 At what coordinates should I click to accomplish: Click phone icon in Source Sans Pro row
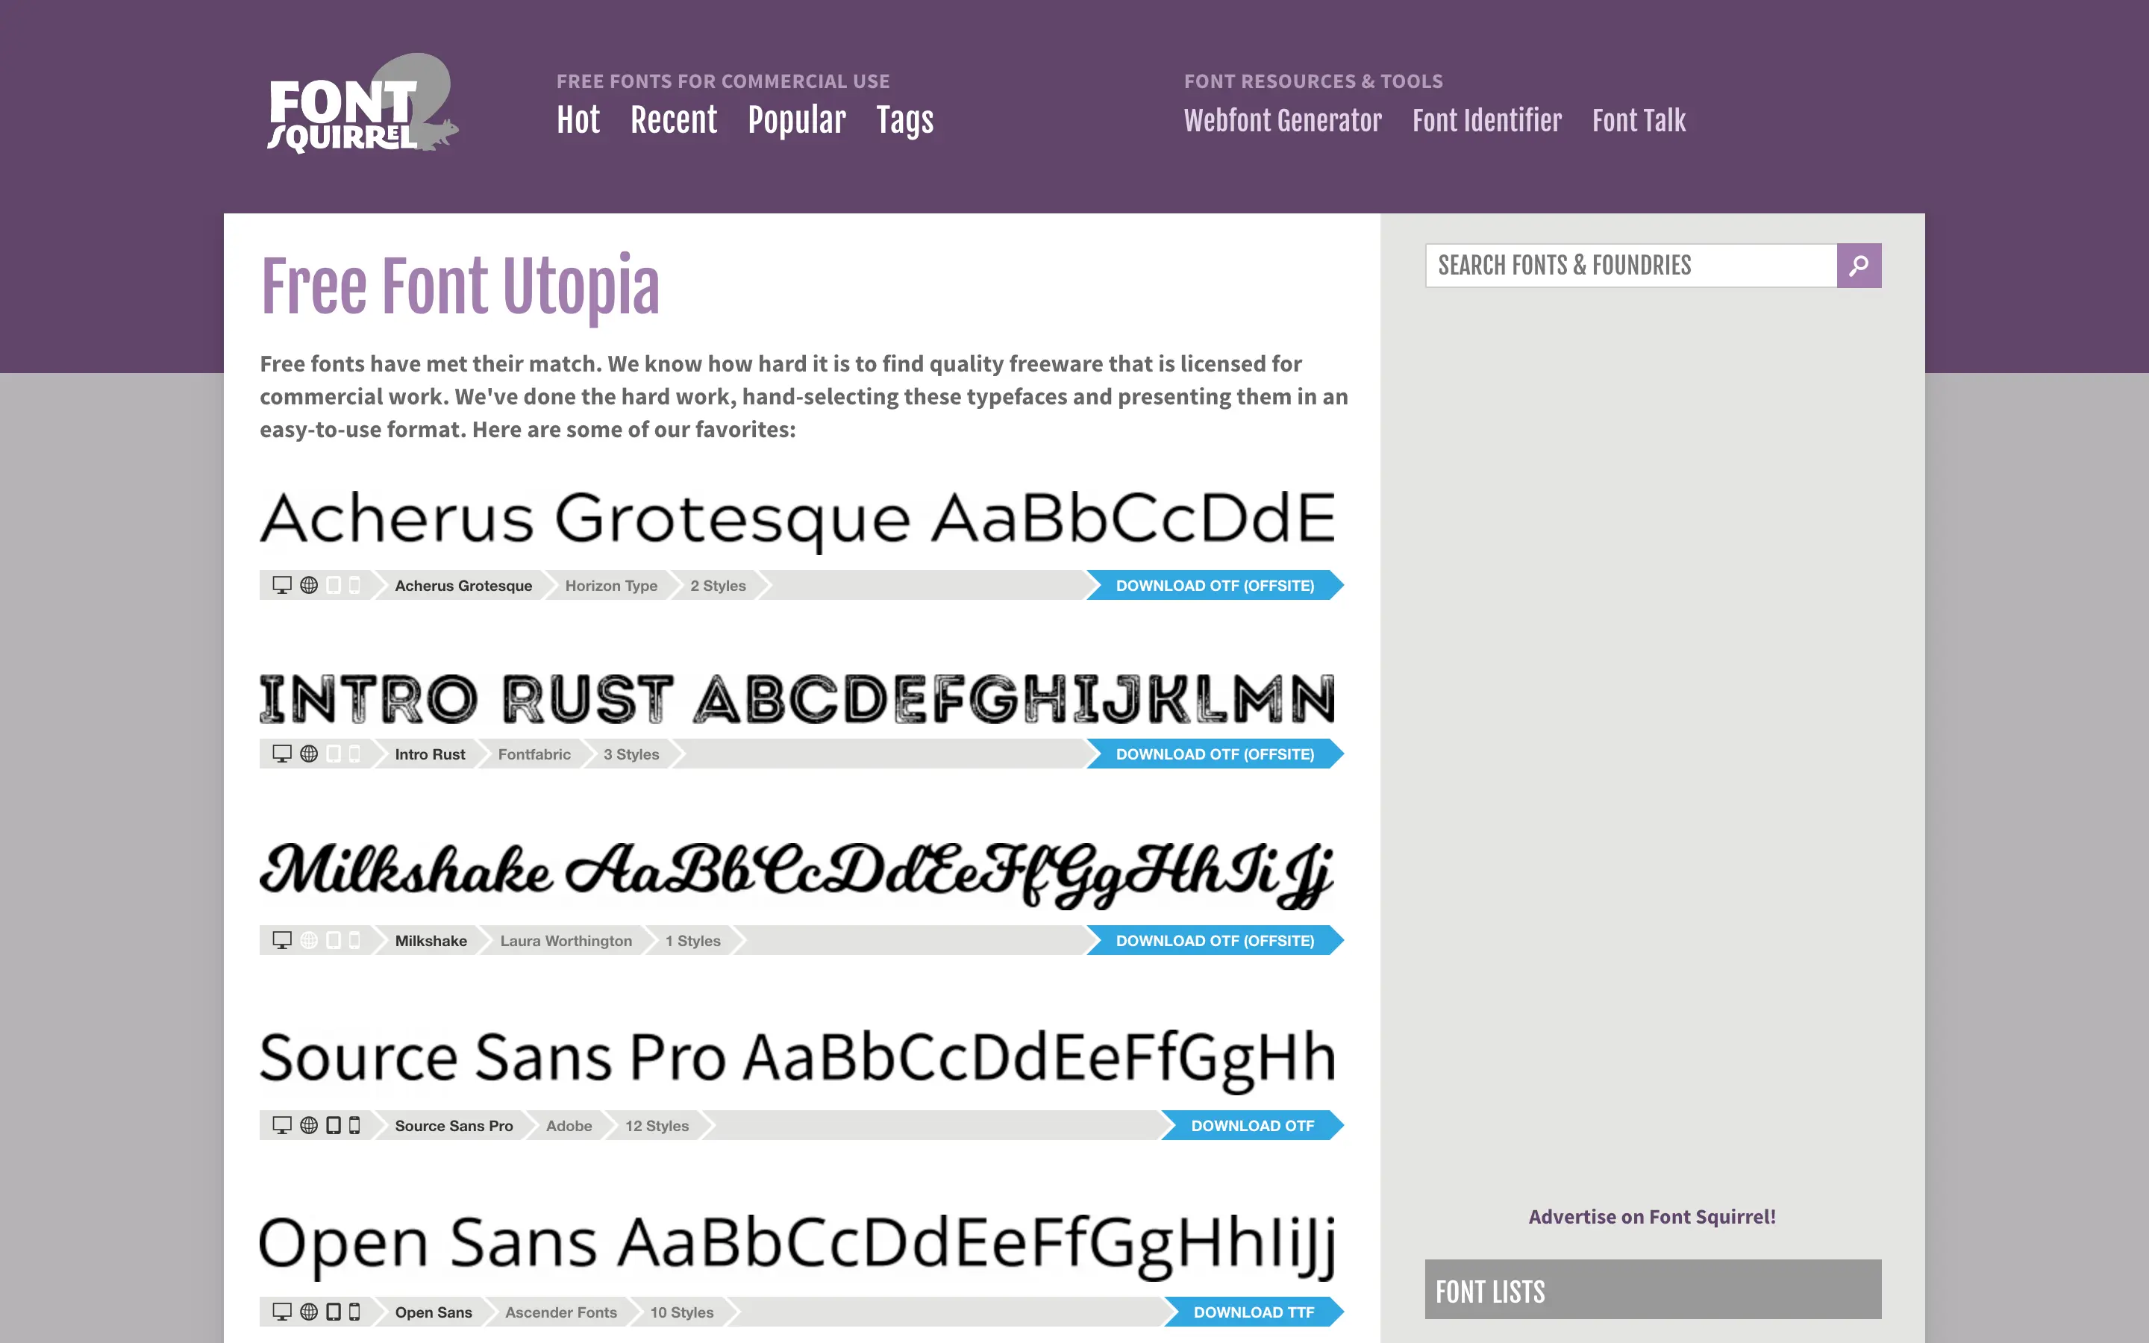click(x=354, y=1125)
